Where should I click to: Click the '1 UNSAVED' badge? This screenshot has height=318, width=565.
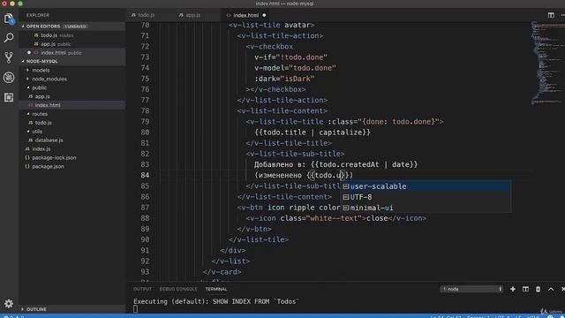[x=75, y=26]
